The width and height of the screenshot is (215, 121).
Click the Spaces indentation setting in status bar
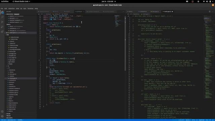[188, 120]
